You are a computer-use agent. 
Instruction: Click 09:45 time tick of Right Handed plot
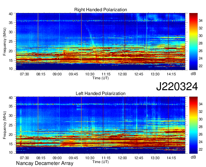73,74
